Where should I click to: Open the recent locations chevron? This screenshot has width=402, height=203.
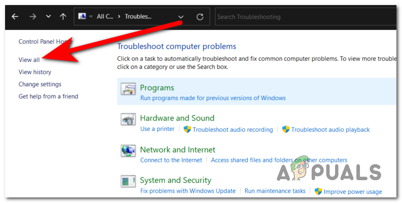click(x=48, y=17)
